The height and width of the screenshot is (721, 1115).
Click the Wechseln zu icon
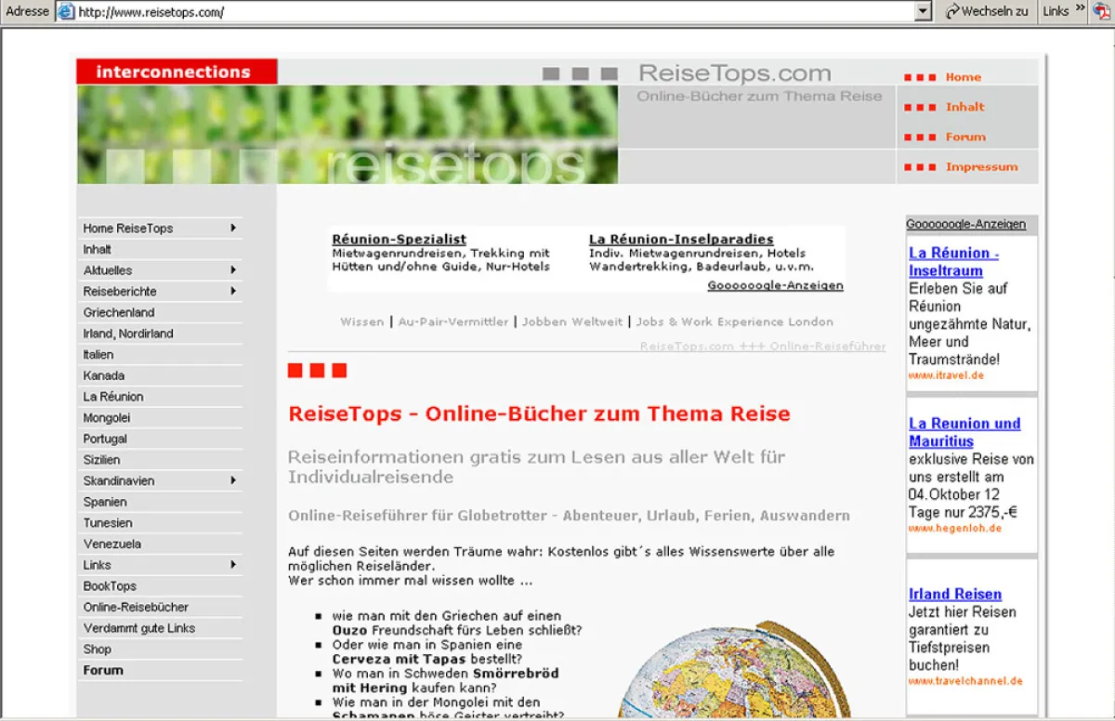tap(951, 11)
